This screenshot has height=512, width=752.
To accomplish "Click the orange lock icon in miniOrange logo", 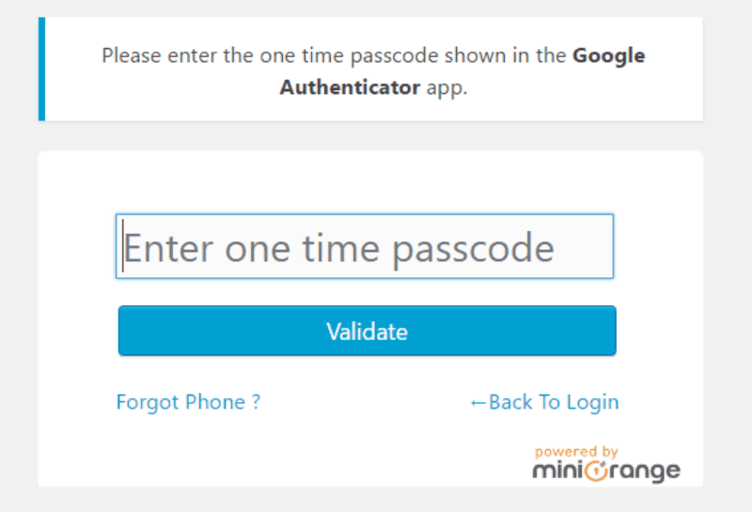I will [596, 471].
